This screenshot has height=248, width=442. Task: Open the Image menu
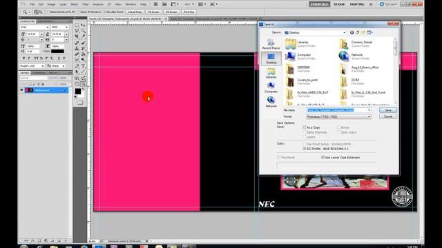pyautogui.click(x=51, y=5)
